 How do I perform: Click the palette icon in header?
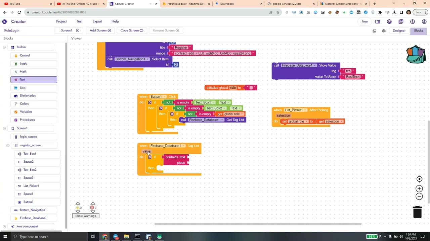pos(389,21)
